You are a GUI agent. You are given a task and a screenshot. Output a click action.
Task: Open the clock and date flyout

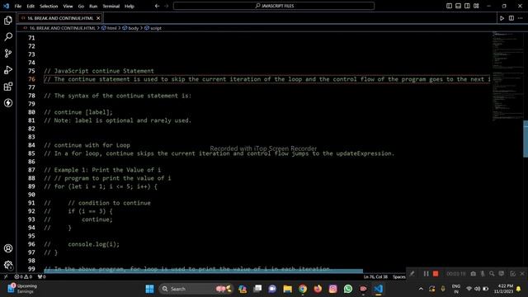(x=504, y=289)
